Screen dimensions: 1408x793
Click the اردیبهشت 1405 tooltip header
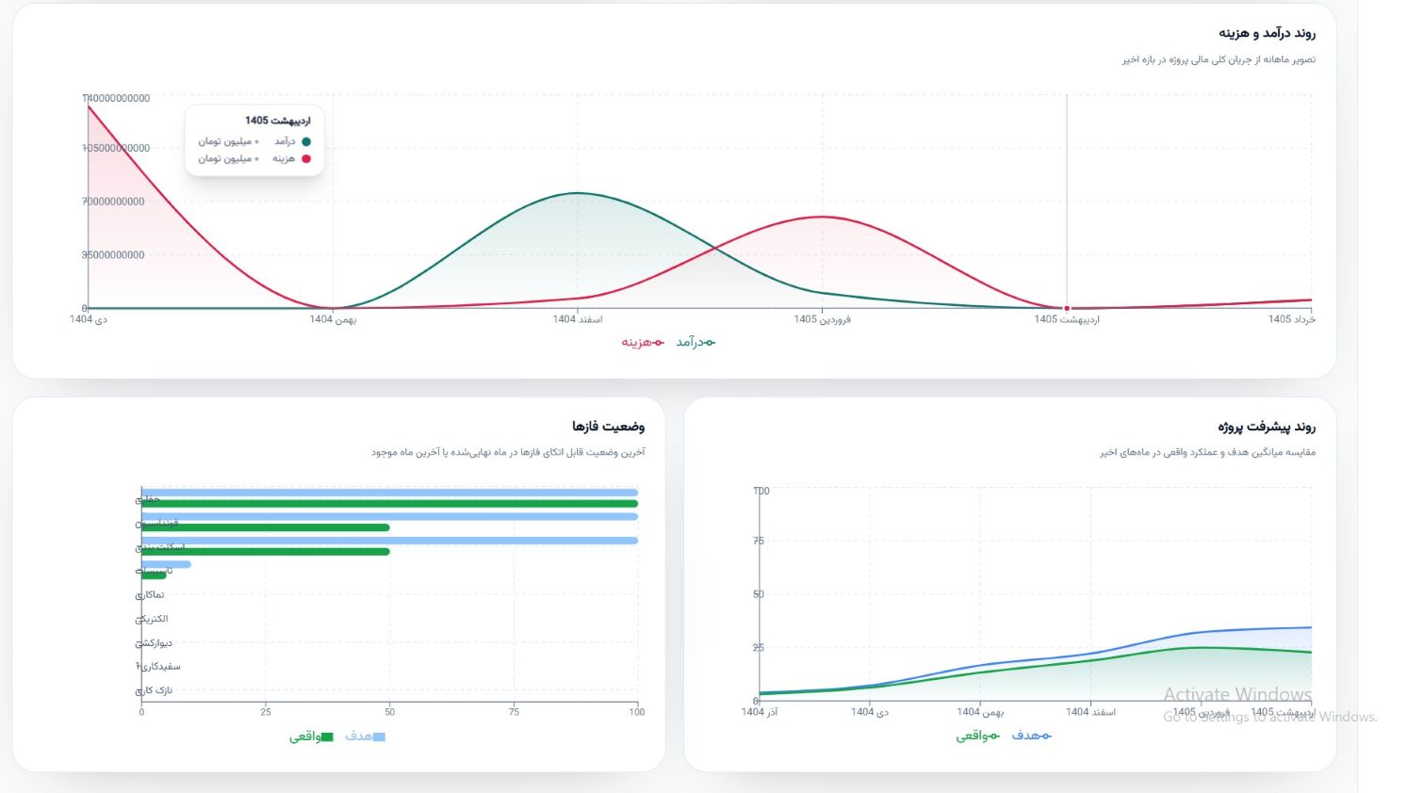pyautogui.click(x=277, y=121)
